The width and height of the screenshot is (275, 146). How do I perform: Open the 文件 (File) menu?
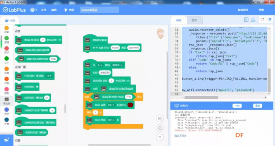point(44,10)
